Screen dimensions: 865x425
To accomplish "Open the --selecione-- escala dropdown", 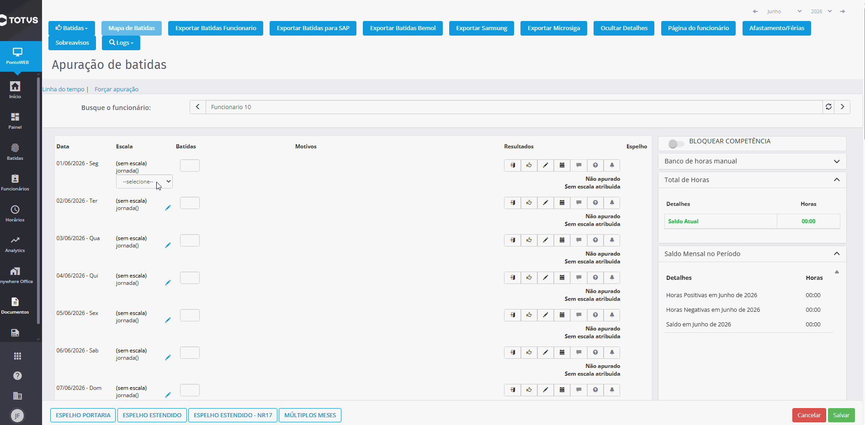I will point(144,182).
